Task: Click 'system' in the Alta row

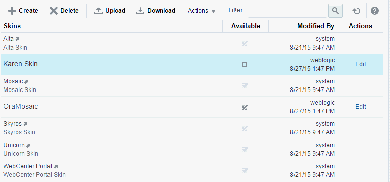Action: 325,39
